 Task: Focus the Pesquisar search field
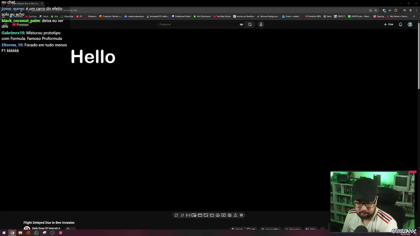(x=200, y=24)
